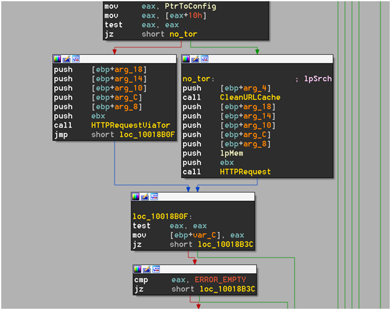Click the group-nodes icon on the no_tor block
Image resolution: width=391 pixels, height=310 pixels.
point(205,59)
